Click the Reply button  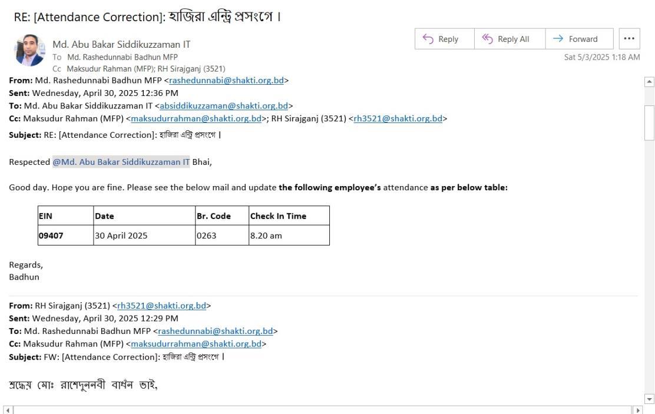click(x=445, y=39)
